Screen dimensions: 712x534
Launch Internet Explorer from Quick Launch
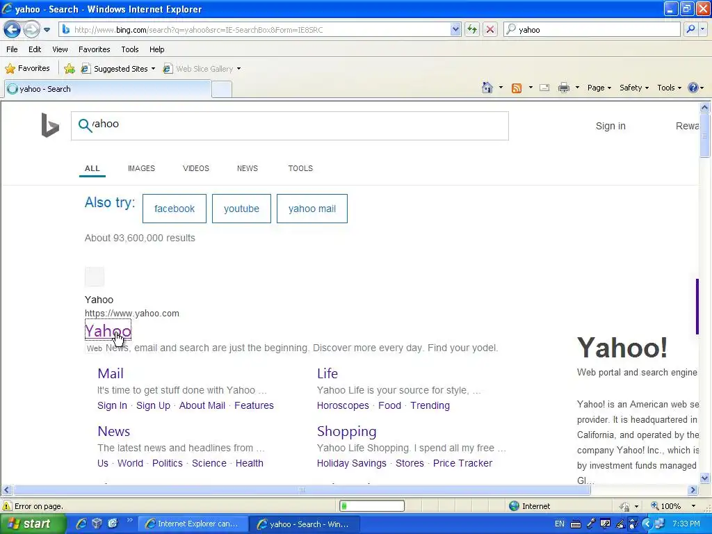click(81, 524)
